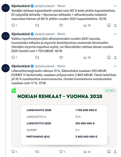The height and width of the screenshot is (157, 121).
Task: Open more options on the 15/18 tweet
Action: point(115,6)
